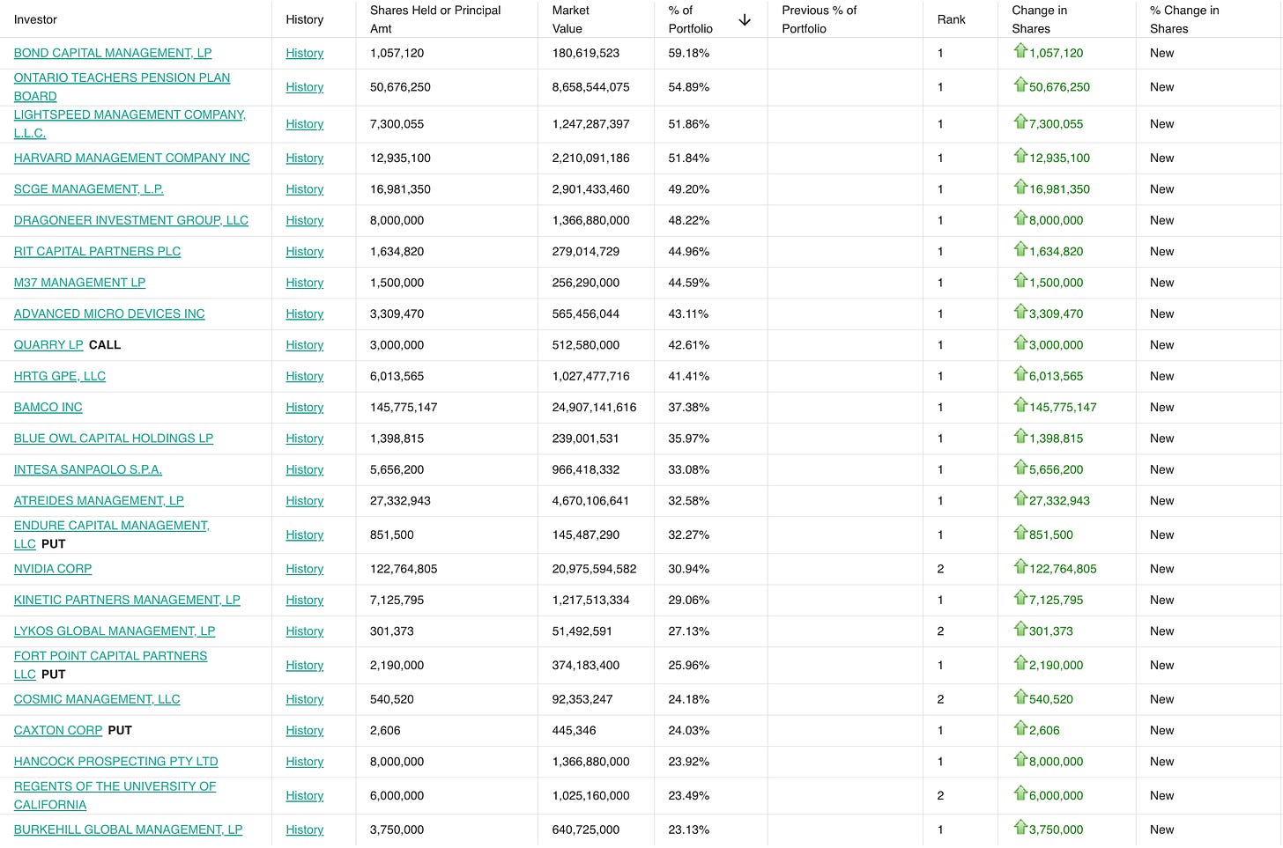1283x848 pixels.
Task: Click green up arrow in Lightspeed Management row
Action: coord(1020,122)
